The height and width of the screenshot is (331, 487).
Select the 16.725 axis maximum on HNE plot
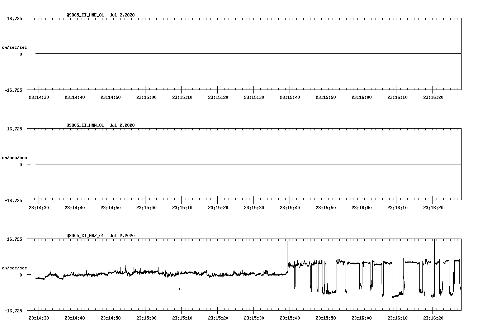[x=14, y=19]
